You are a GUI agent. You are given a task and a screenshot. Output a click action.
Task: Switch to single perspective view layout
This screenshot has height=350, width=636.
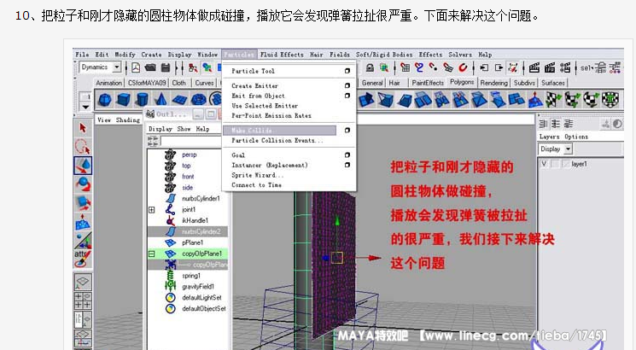[83, 282]
